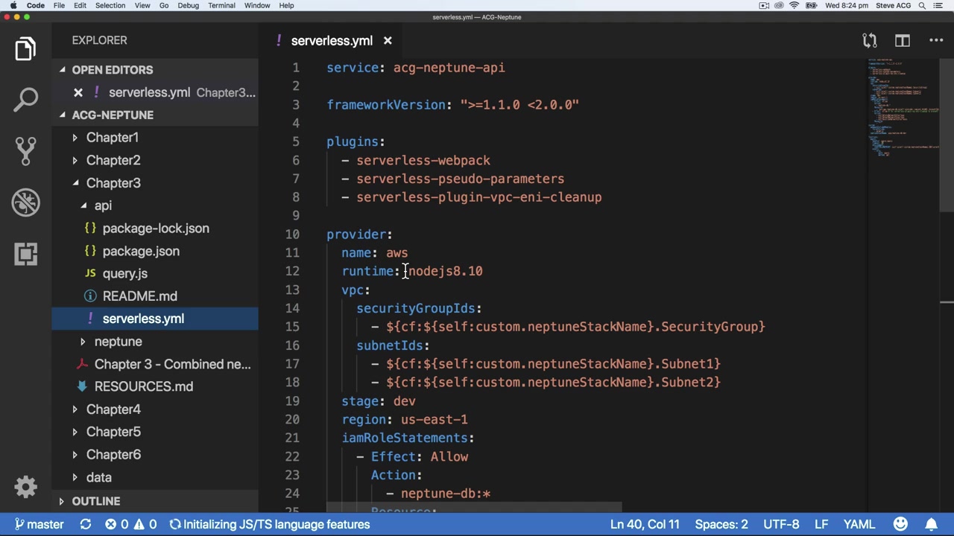
Task: Expand the Chapter1 folder
Action: click(x=112, y=138)
